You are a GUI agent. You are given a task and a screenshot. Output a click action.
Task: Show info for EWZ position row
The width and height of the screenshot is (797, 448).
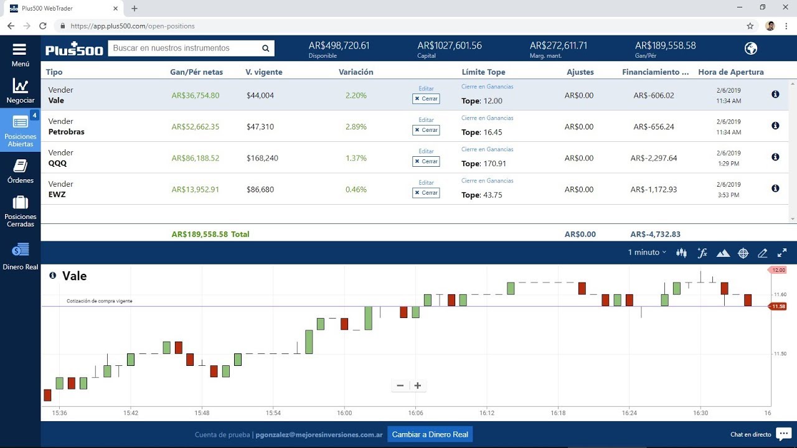click(775, 188)
